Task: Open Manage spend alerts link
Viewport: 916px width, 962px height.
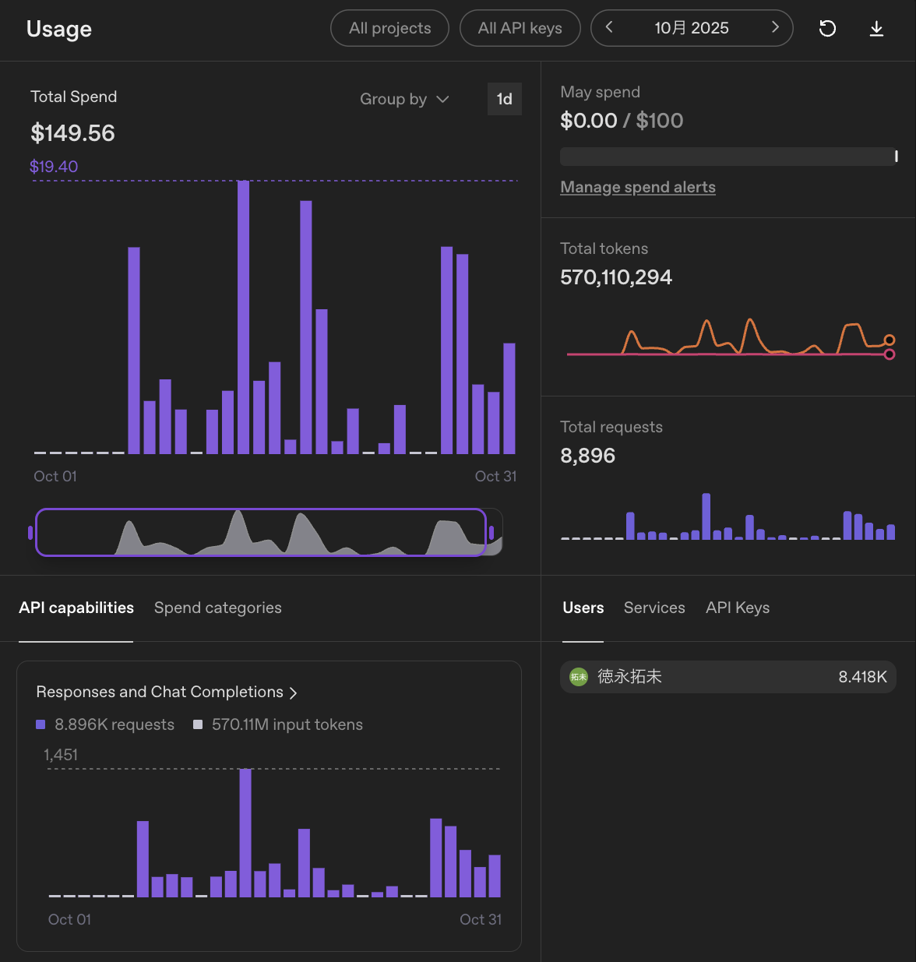Action: [638, 187]
